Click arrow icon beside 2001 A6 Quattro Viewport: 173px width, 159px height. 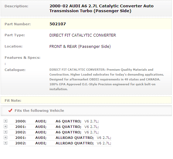(5, 126)
